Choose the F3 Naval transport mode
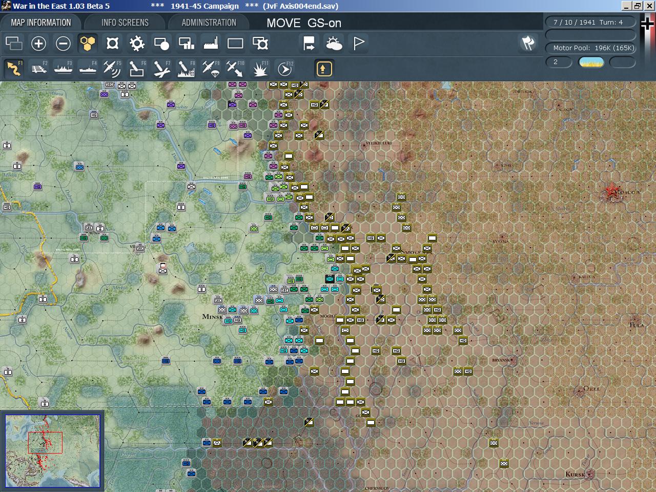Screen dimensions: 656x492 63,68
